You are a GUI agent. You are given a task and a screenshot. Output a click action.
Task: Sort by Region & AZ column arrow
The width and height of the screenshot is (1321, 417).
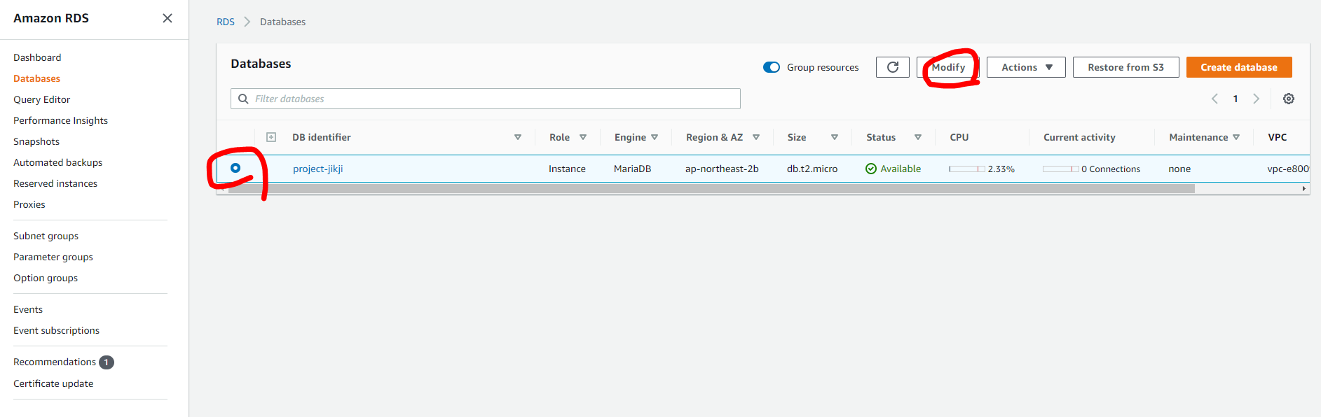click(x=756, y=137)
